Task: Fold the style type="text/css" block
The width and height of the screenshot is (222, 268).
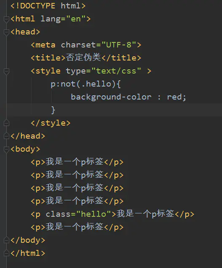Action: (x=6, y=71)
